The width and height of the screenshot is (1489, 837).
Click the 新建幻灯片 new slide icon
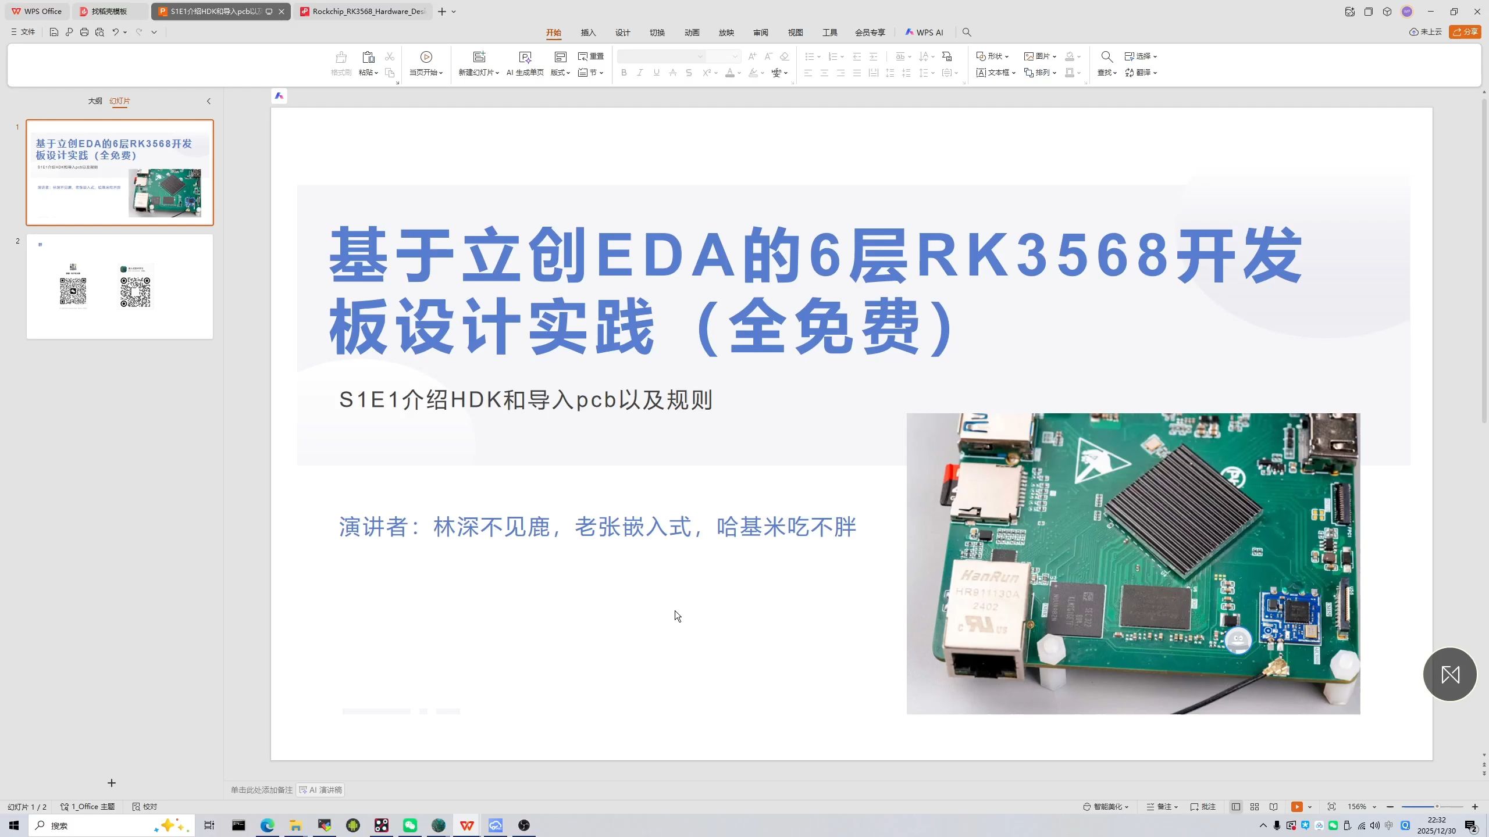pyautogui.click(x=479, y=56)
